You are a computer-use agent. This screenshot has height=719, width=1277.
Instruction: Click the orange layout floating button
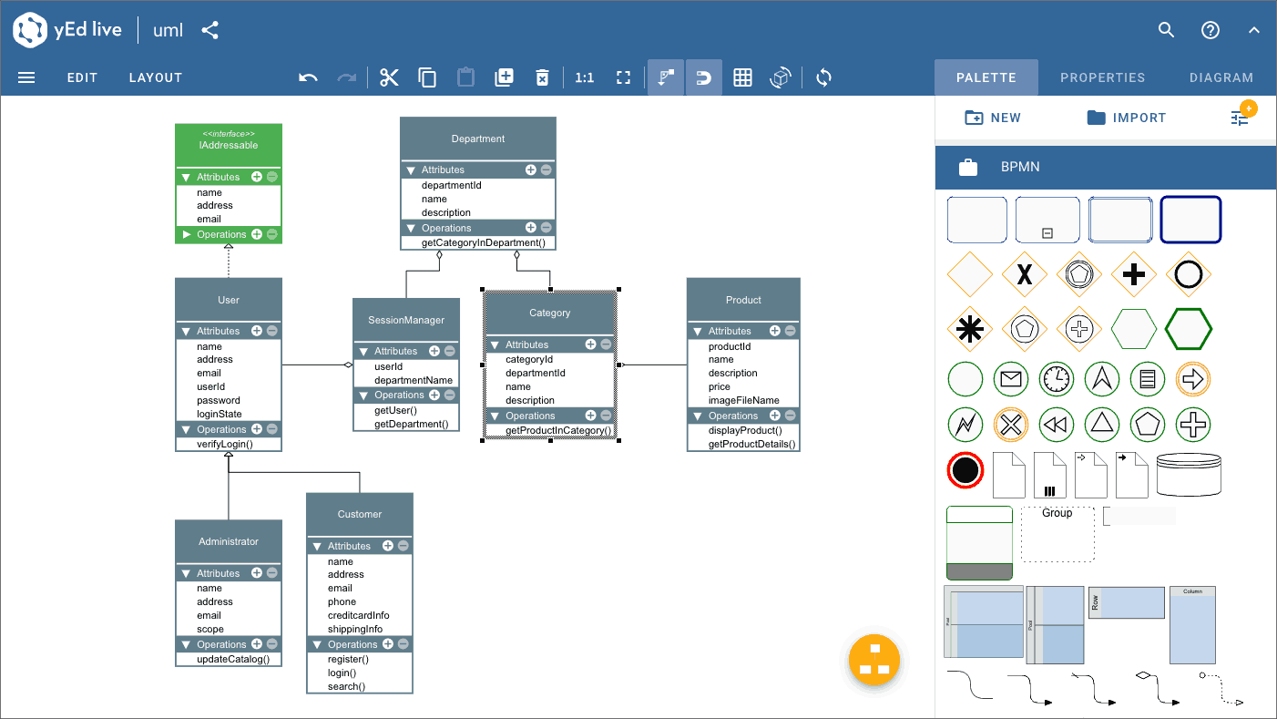873,660
